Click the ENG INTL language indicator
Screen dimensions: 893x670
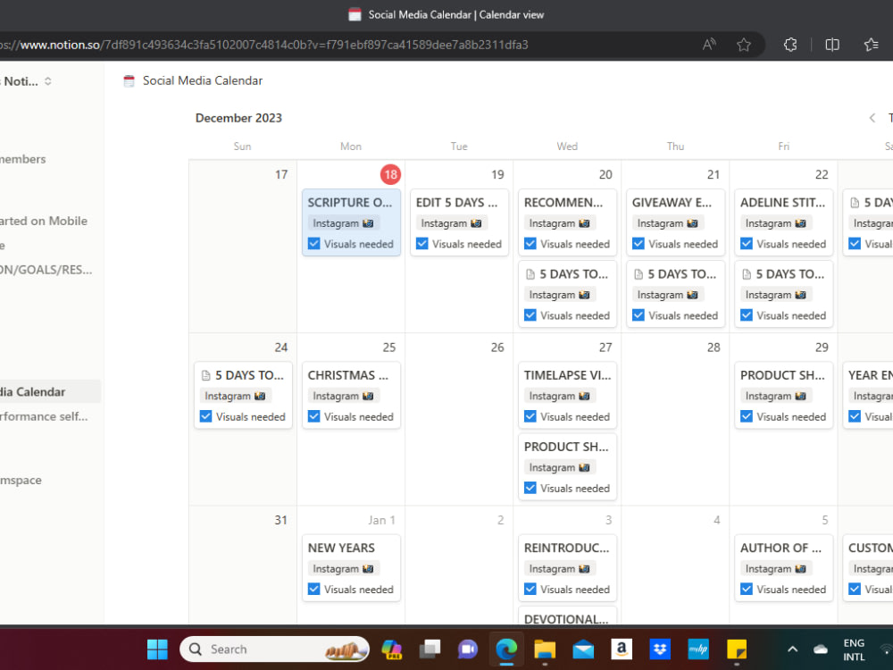[x=854, y=649]
